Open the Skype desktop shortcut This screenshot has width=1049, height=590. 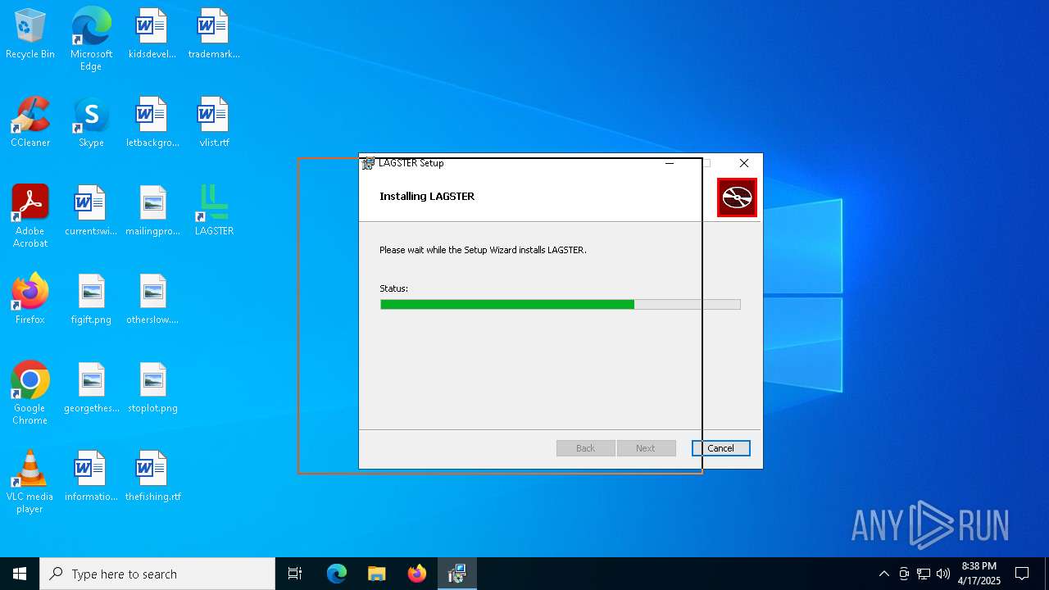point(91,122)
